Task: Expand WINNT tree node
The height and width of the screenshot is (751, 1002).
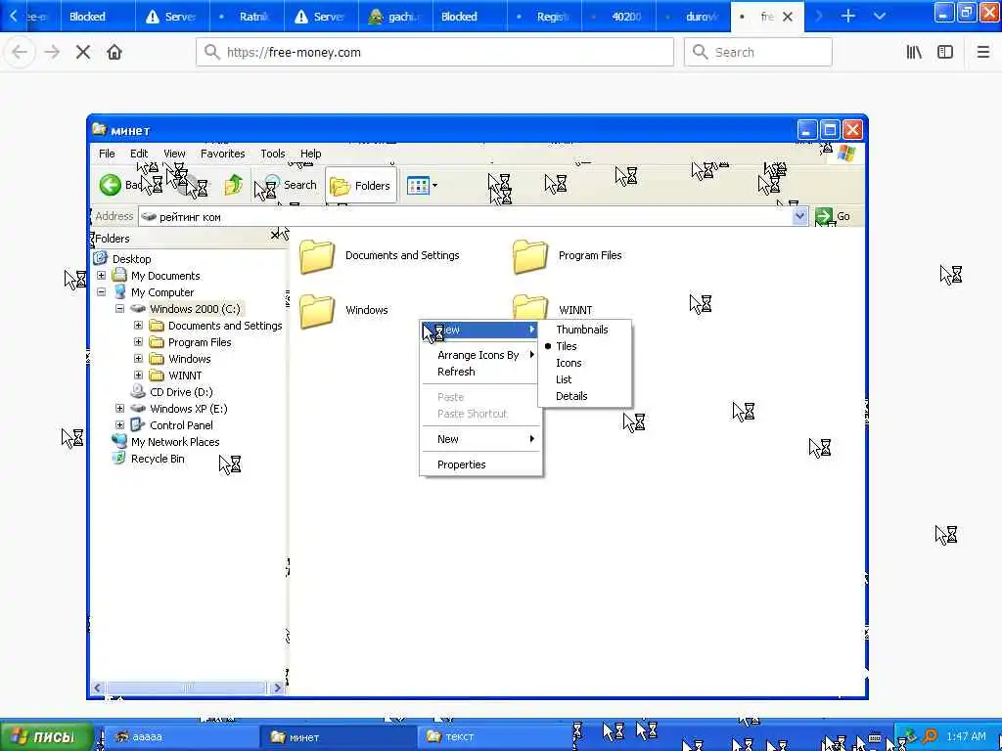Action: click(x=138, y=375)
